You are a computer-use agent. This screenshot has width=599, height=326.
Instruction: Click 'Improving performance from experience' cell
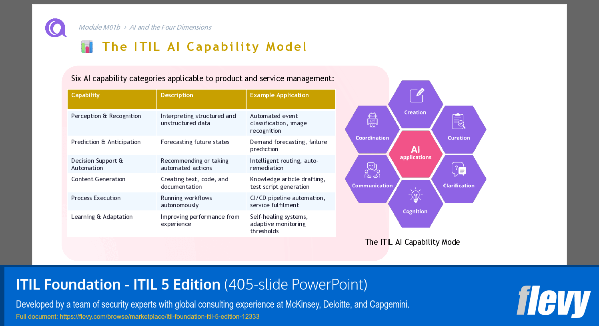click(201, 224)
